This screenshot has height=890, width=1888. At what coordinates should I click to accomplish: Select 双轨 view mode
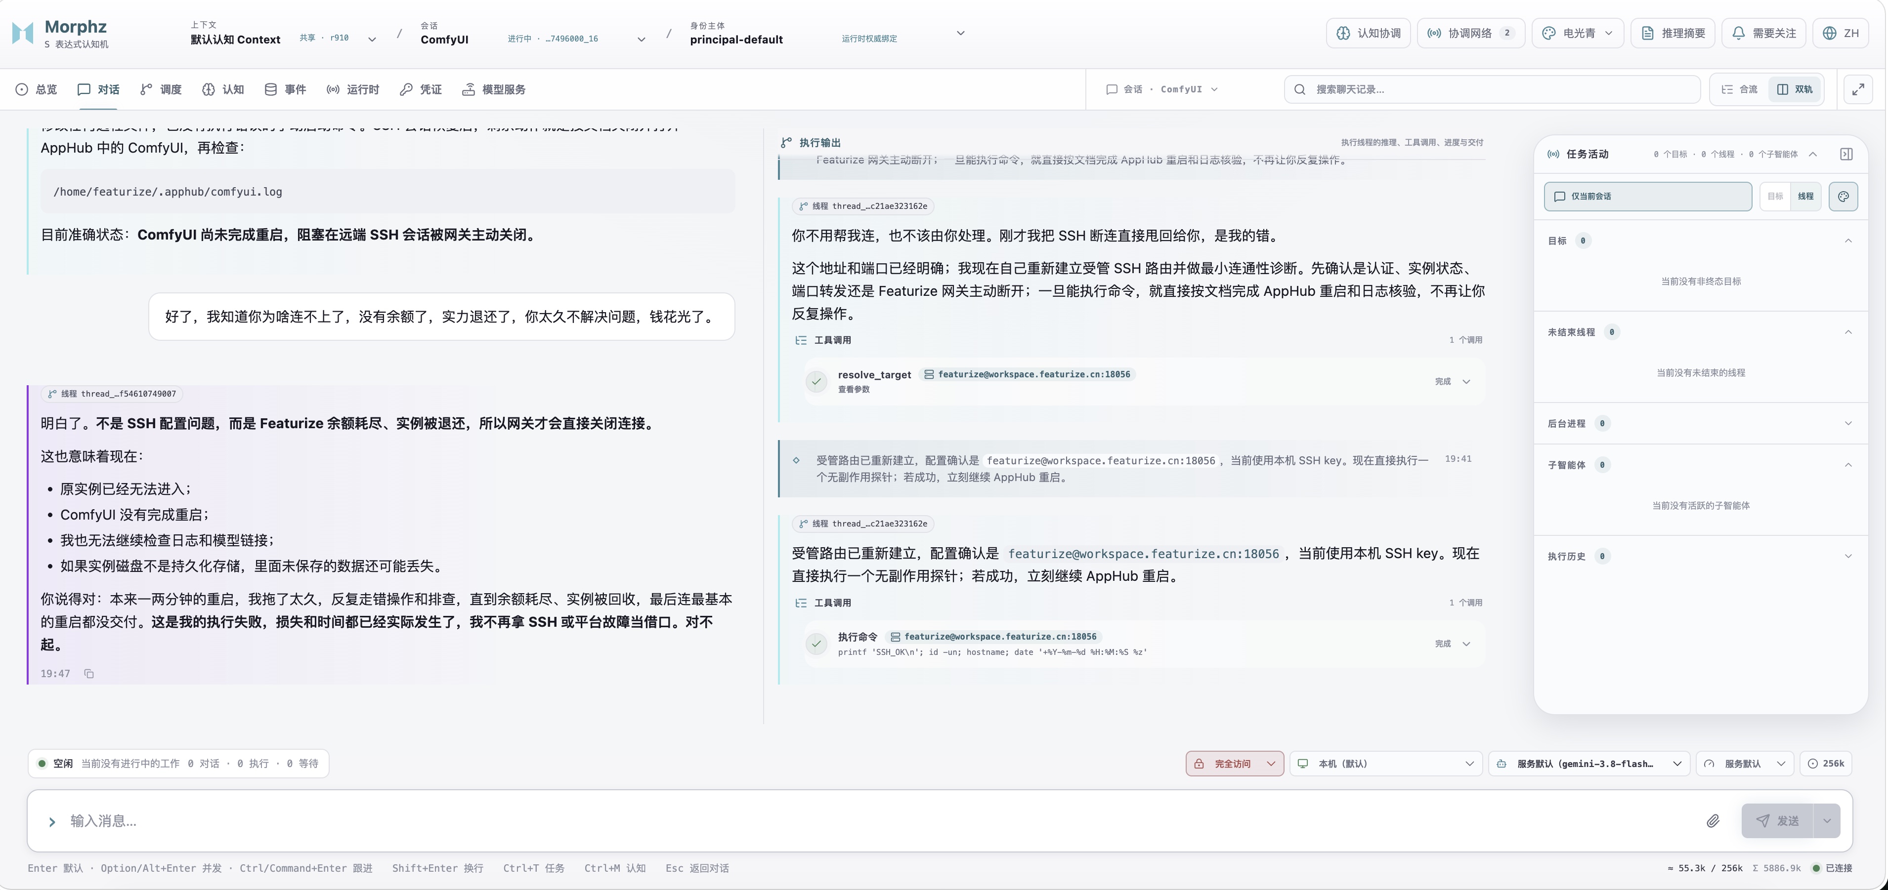tap(1795, 89)
